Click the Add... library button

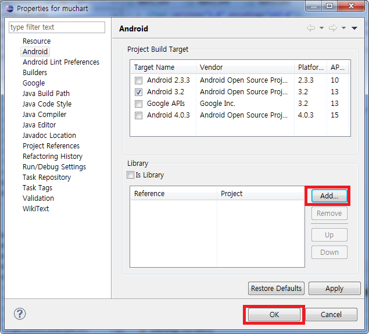coord(329,196)
